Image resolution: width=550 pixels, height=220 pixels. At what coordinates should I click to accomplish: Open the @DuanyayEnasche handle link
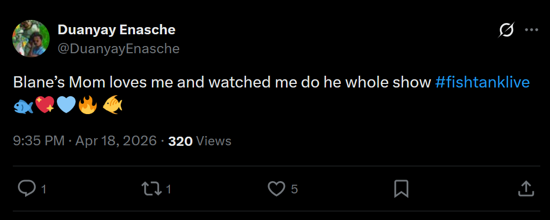coord(119,49)
